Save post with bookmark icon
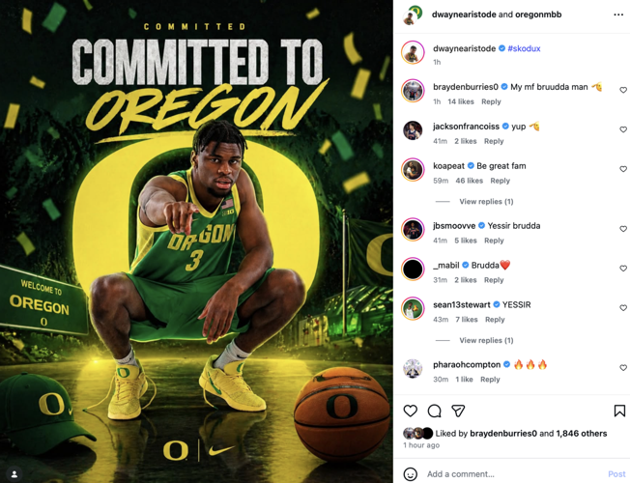Viewport: 630px width, 483px height. pos(619,411)
